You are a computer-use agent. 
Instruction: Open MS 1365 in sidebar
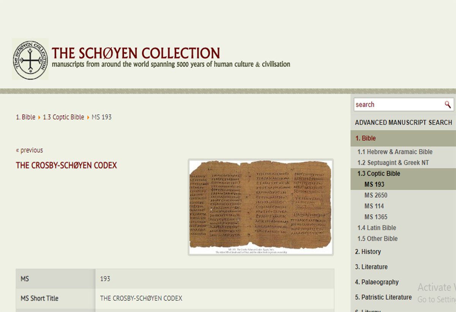click(x=376, y=217)
